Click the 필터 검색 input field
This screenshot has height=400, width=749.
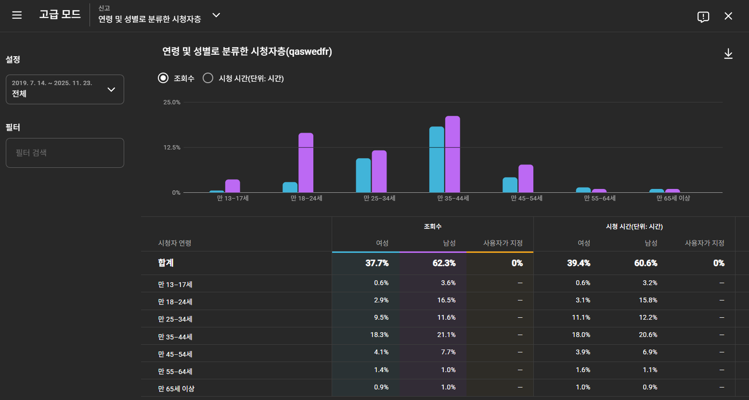pyautogui.click(x=65, y=153)
